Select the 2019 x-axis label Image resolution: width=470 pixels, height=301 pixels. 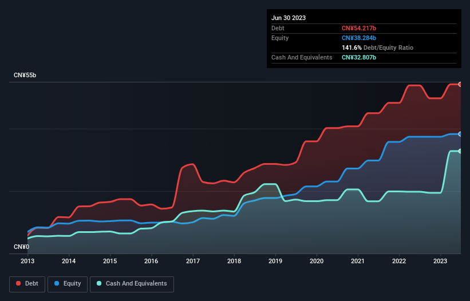pos(275,261)
